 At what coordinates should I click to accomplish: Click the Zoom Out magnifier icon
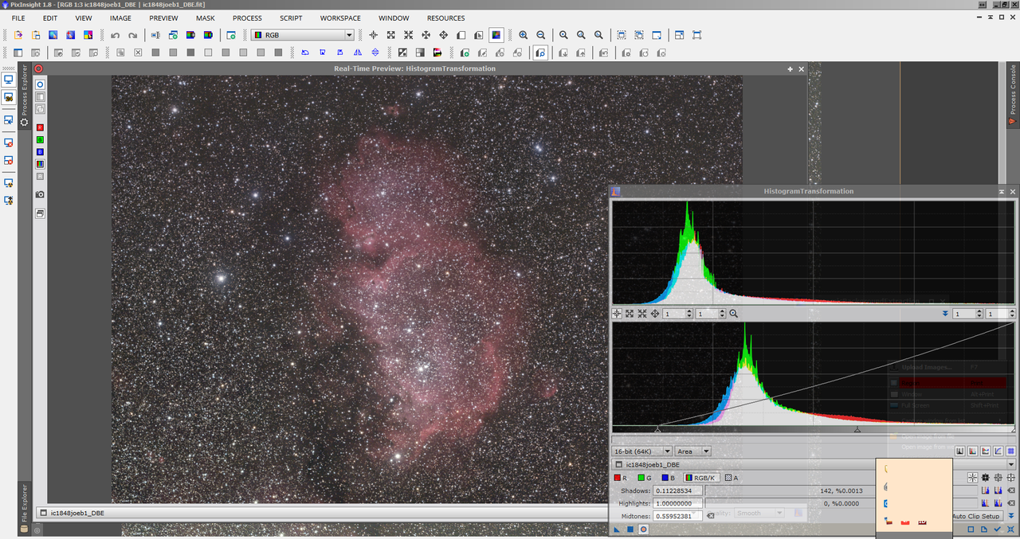coord(541,35)
